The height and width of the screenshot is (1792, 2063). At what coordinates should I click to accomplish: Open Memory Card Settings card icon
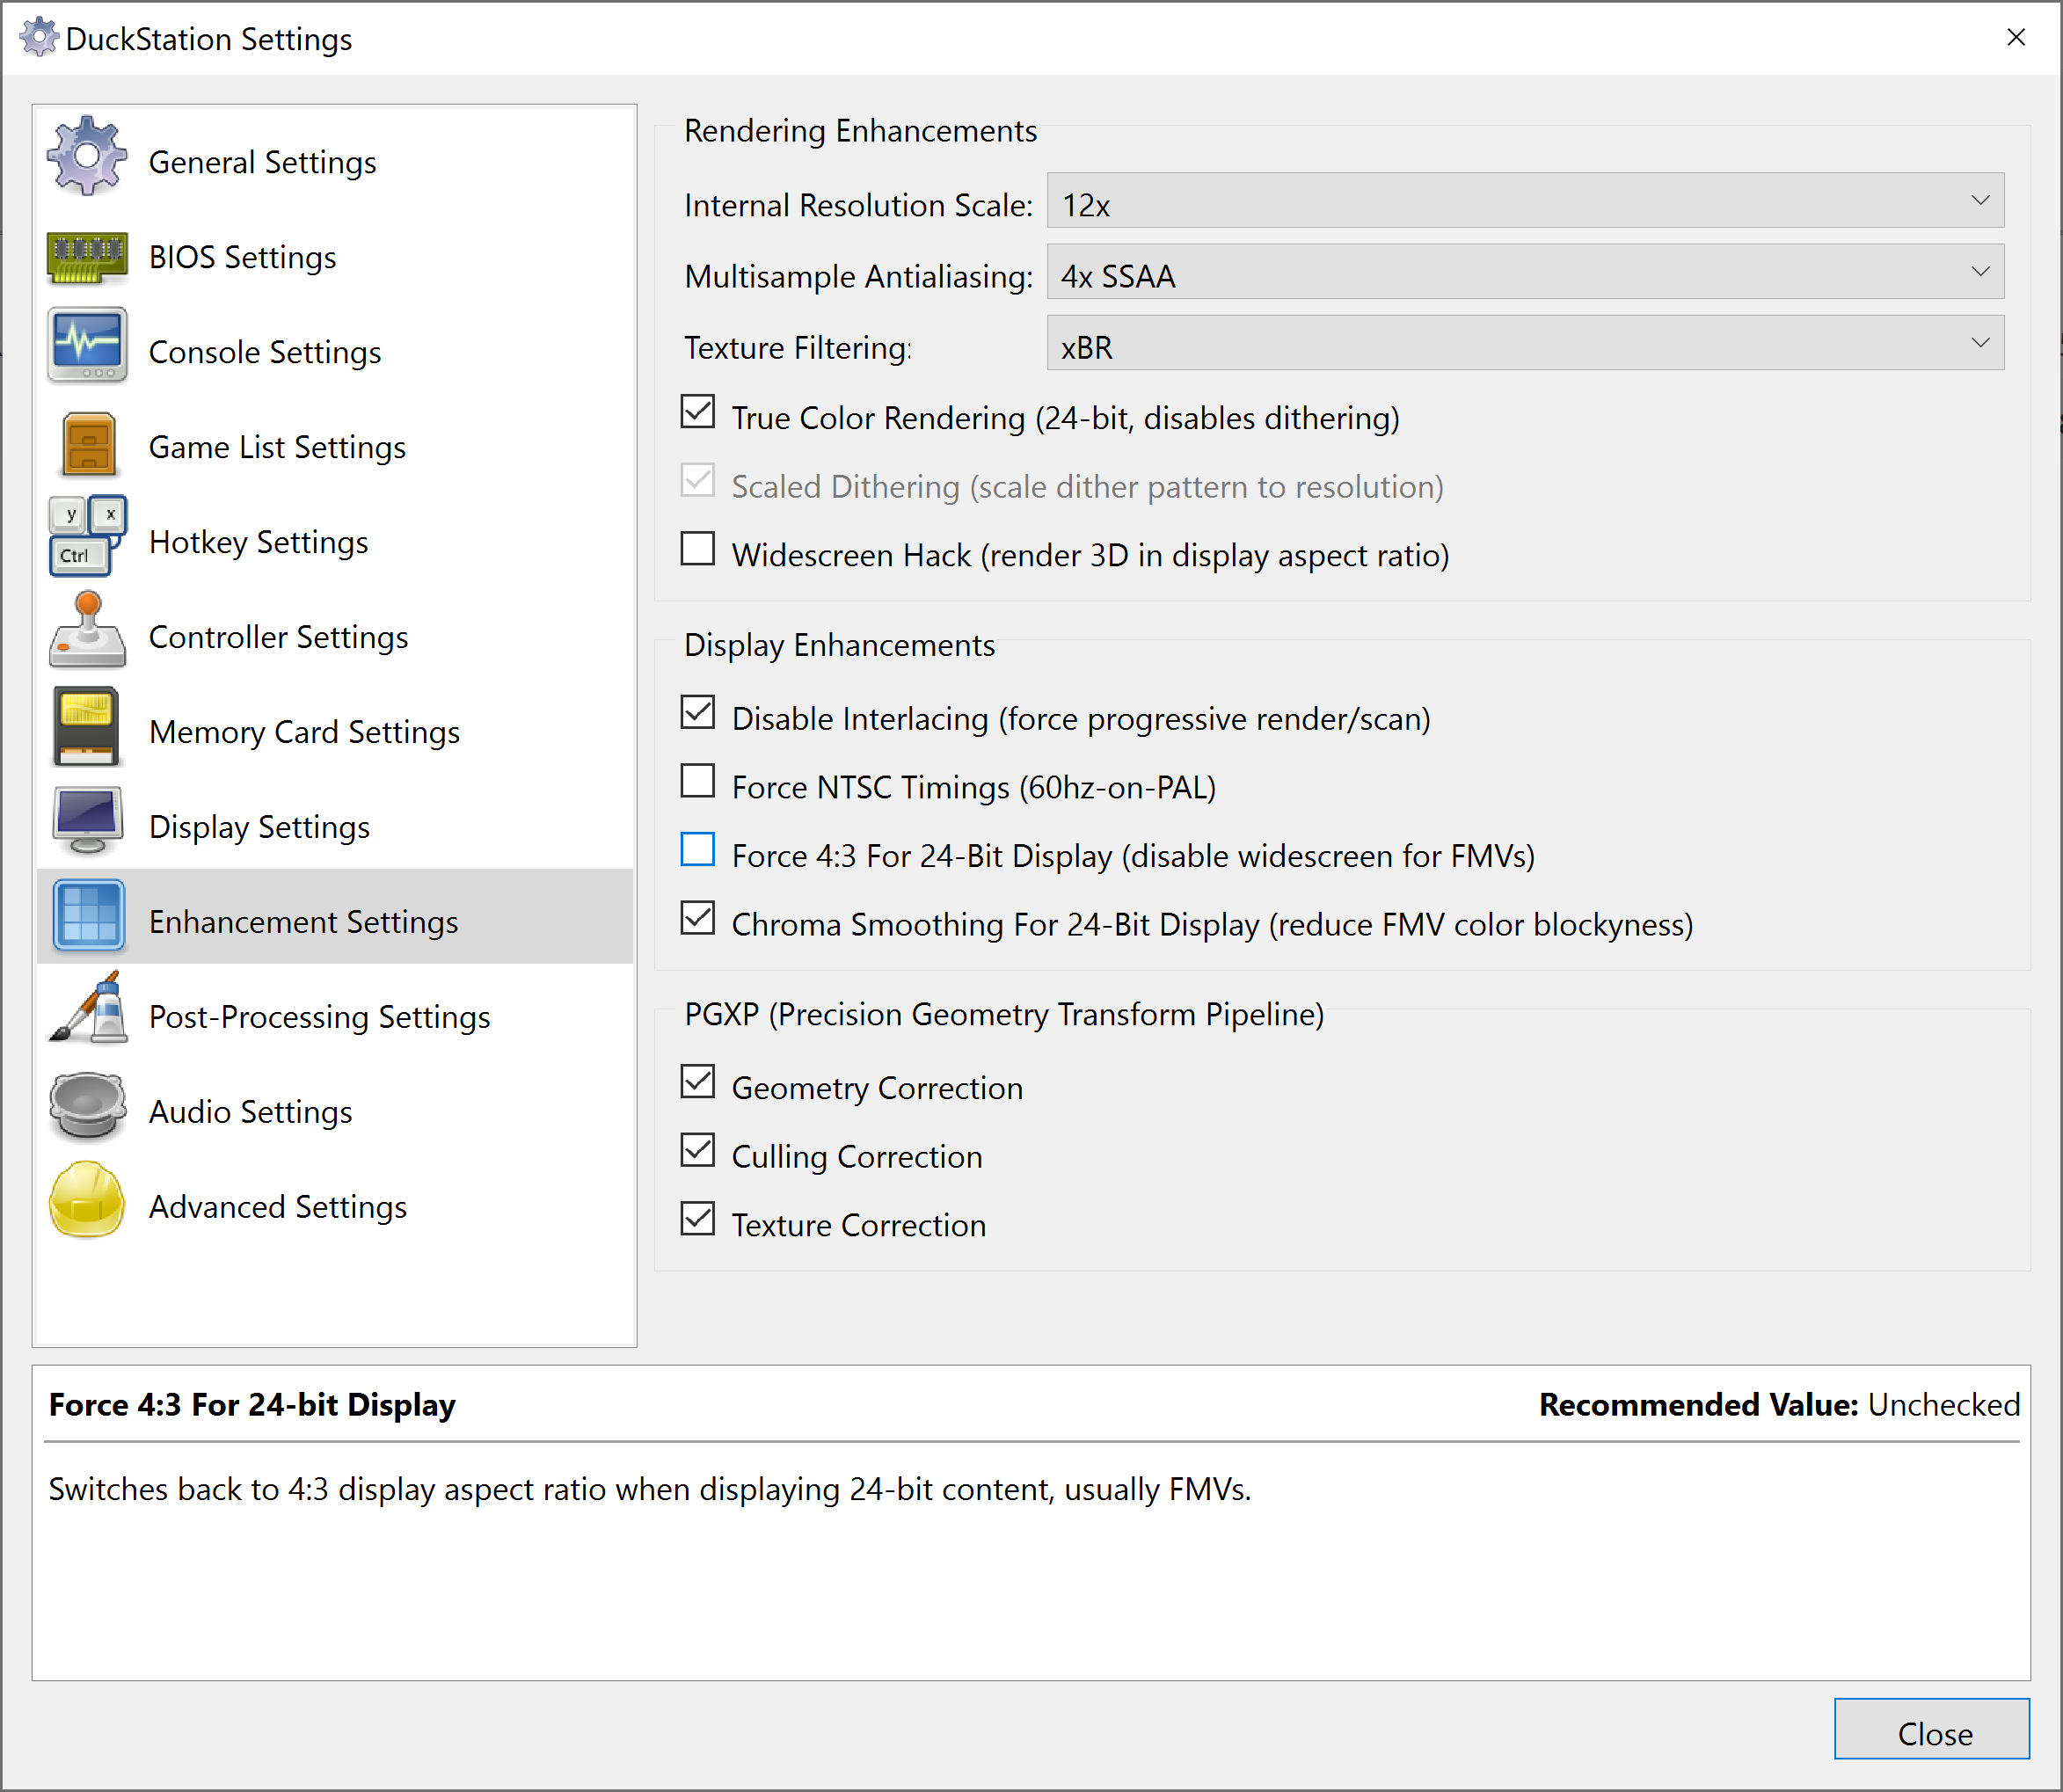coord(87,726)
